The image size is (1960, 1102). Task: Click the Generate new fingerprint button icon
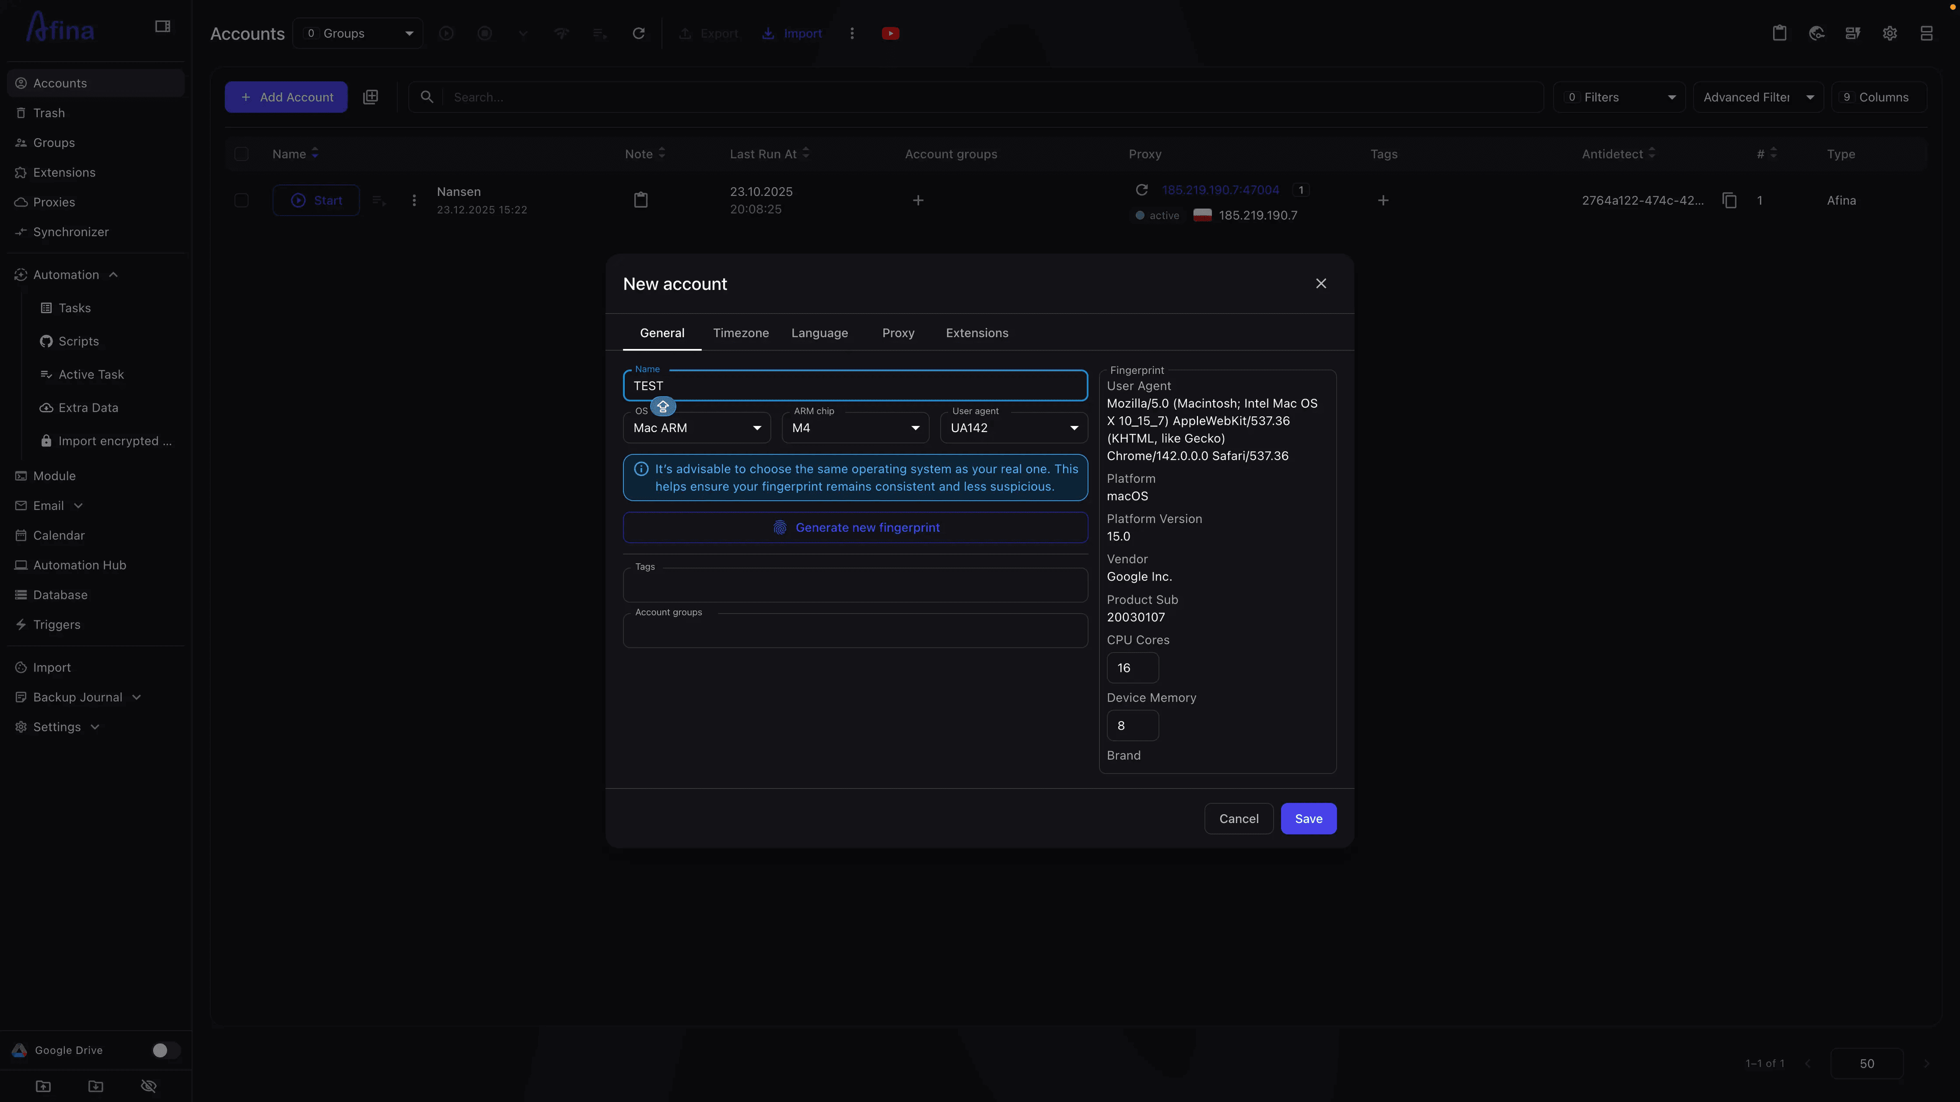pyautogui.click(x=780, y=527)
